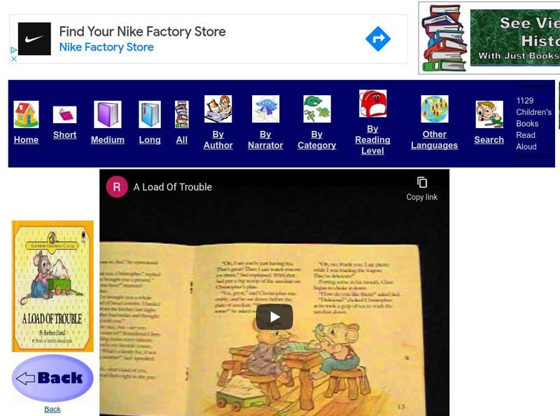Screen dimensions: 560x416
Task: Click the Home house icon
Action: coord(26,114)
